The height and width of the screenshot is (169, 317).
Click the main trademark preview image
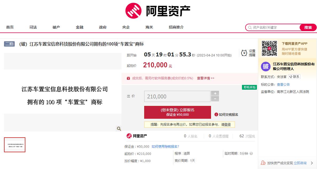63,92
